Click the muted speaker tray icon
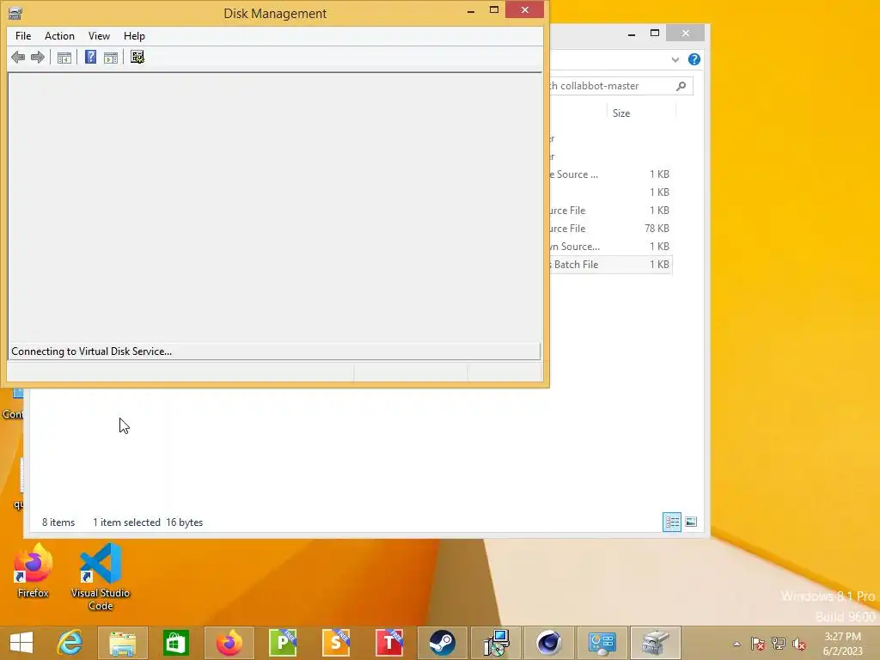This screenshot has height=660, width=880. click(799, 644)
